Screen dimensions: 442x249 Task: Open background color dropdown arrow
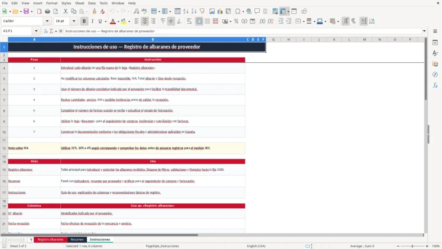point(129,22)
